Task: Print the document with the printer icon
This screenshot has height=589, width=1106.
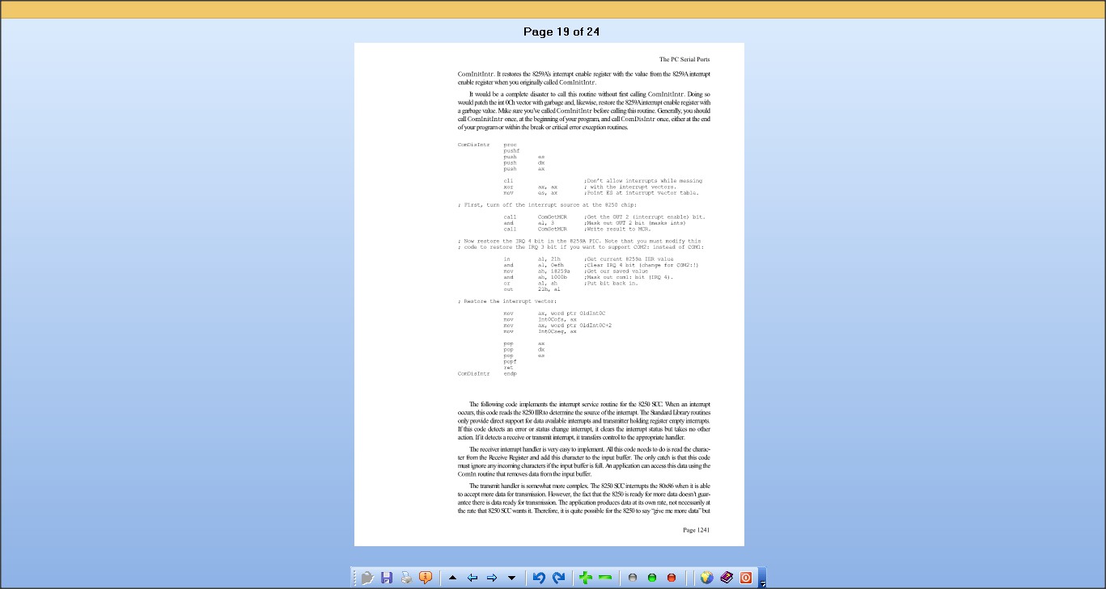Action: pos(406,578)
